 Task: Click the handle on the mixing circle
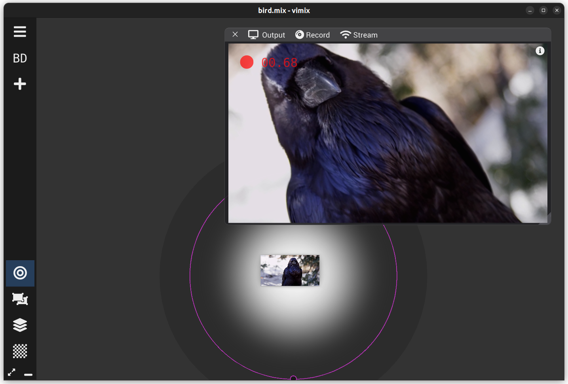coord(293,378)
